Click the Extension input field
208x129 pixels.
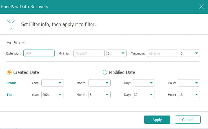39,53
